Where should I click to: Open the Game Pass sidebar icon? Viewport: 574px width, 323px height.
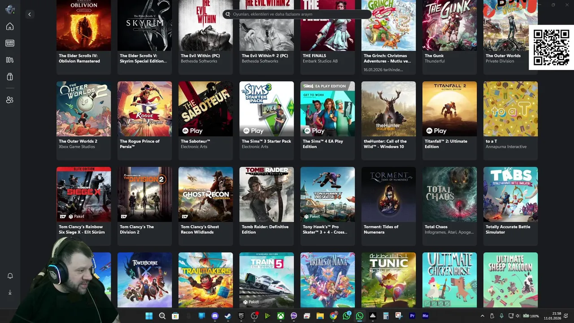click(x=10, y=43)
